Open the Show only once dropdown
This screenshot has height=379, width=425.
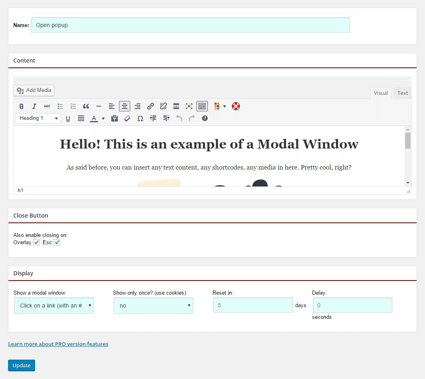pos(153,306)
